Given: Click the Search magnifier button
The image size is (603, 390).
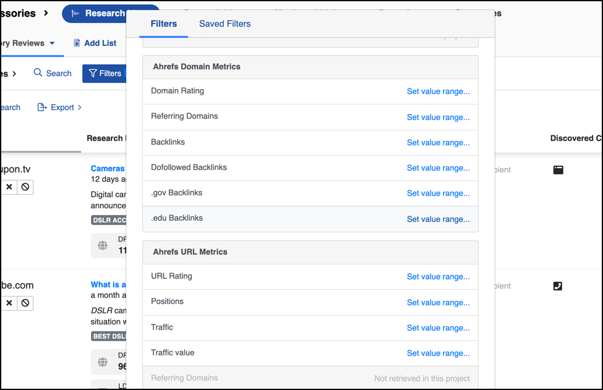Looking at the screenshot, I should [x=53, y=73].
